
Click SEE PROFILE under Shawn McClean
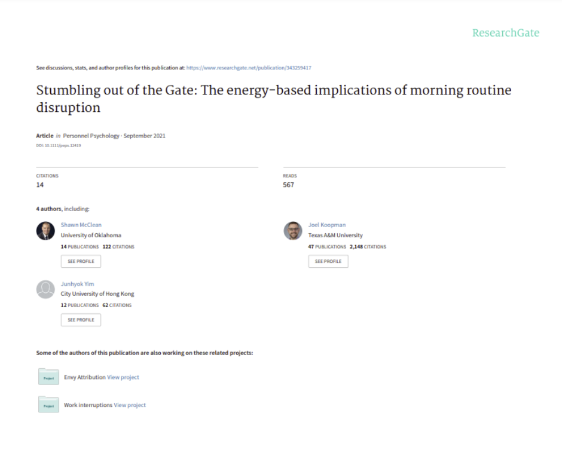[81, 261]
